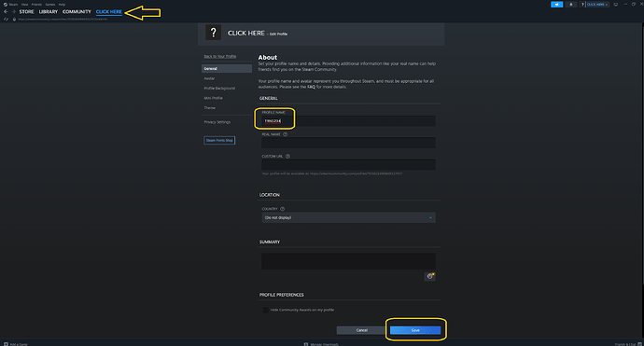Click inside the Profile Name field
Image resolution: width=644 pixels, height=346 pixels.
pos(348,120)
